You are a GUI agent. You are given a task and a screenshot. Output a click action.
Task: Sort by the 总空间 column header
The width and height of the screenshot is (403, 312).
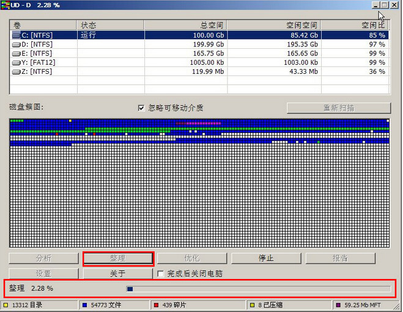tap(185, 25)
